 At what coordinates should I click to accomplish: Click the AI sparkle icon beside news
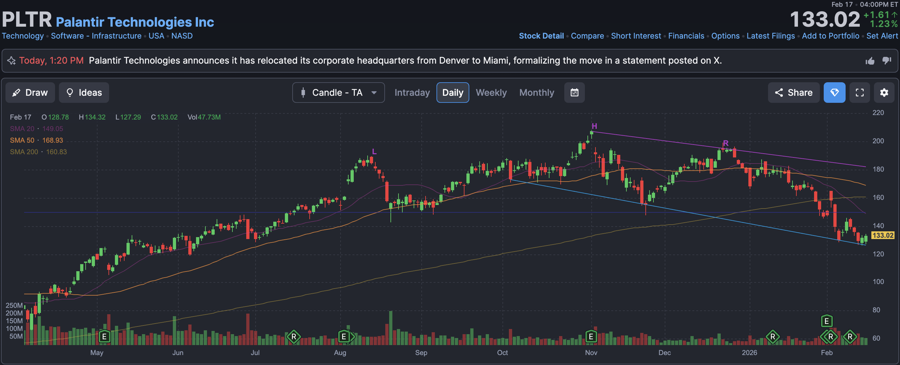(12, 61)
